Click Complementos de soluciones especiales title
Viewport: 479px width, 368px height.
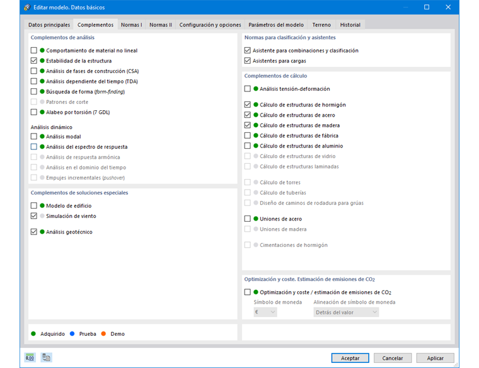tap(79, 193)
